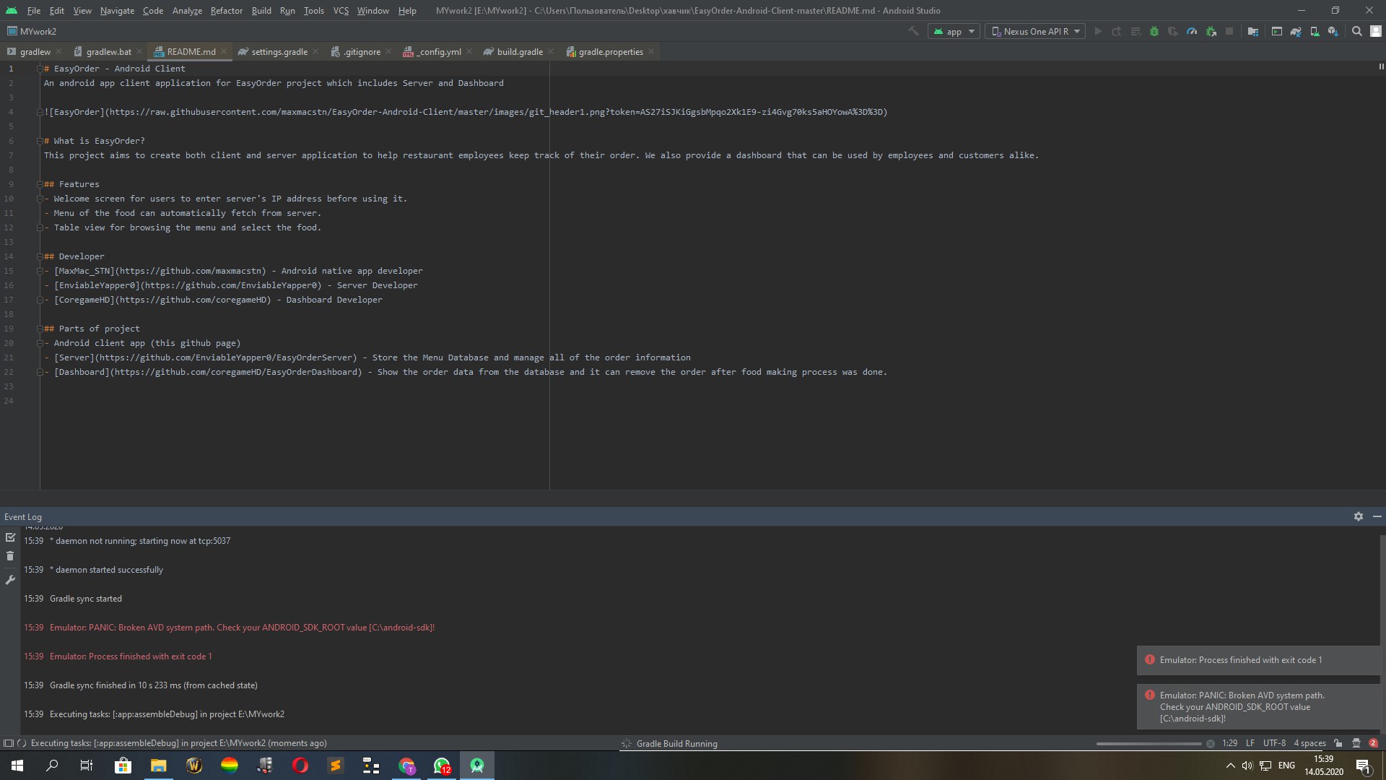Collapse the Parts of project fold marker
Image resolution: width=1386 pixels, height=780 pixels.
[40, 329]
